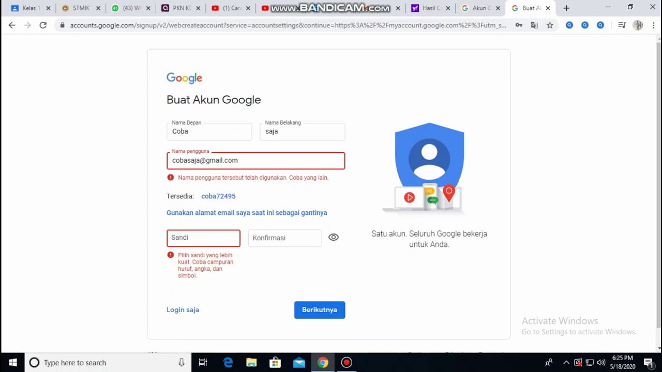662x372 pixels.
Task: Close the Kelas tab
Action: click(49, 8)
